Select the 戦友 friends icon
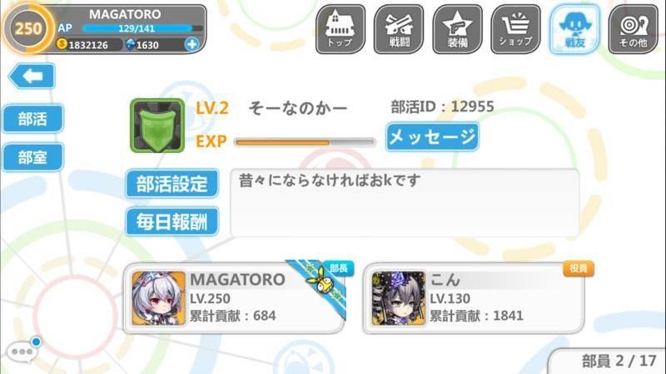This screenshot has height=374, width=666. pyautogui.click(x=574, y=29)
